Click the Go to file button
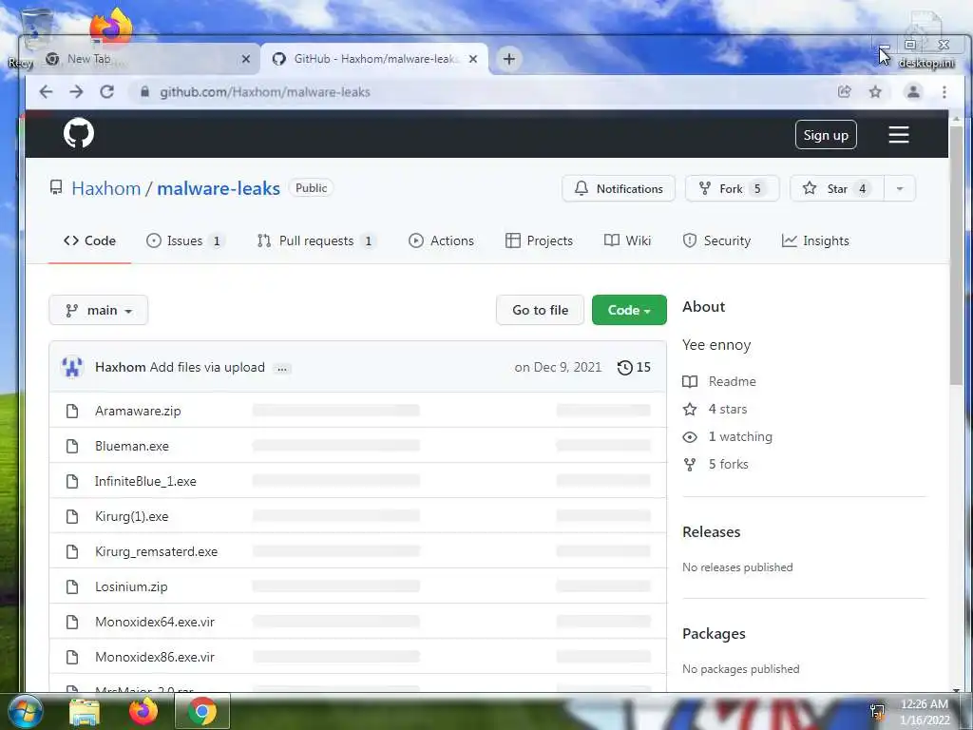This screenshot has width=973, height=730. click(x=540, y=311)
